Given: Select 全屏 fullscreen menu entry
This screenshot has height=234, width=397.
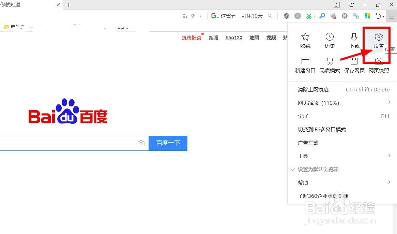Looking at the screenshot, I should (x=342, y=116).
